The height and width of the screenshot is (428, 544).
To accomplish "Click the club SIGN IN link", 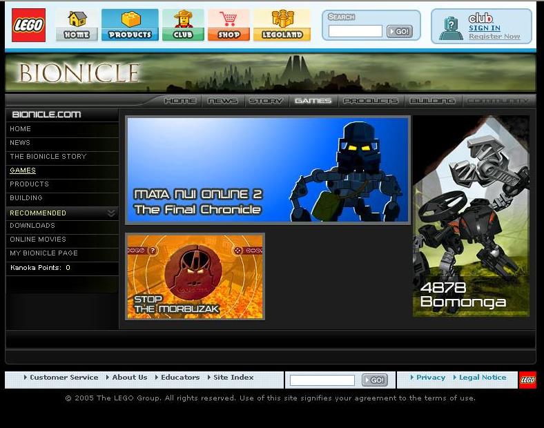I will click(485, 28).
